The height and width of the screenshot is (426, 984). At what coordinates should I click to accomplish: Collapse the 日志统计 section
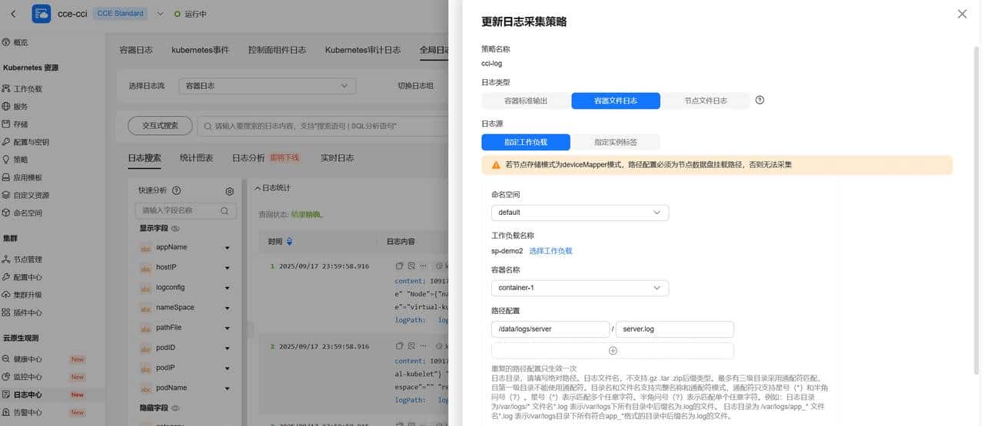pos(258,188)
